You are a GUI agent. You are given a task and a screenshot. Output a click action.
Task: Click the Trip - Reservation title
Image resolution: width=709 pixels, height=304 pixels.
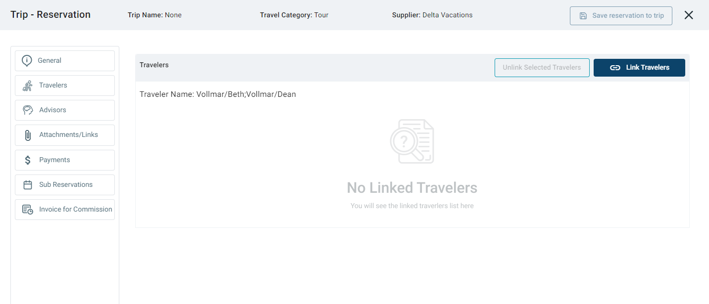click(51, 15)
